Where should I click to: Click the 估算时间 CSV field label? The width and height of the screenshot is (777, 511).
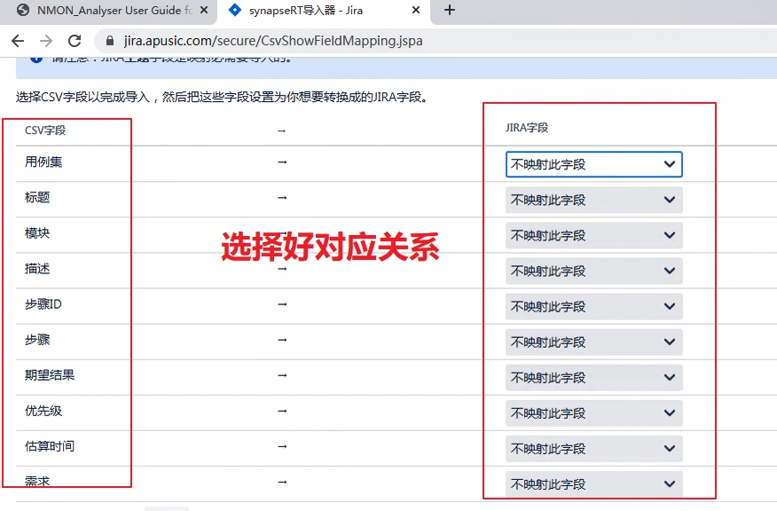point(50,446)
